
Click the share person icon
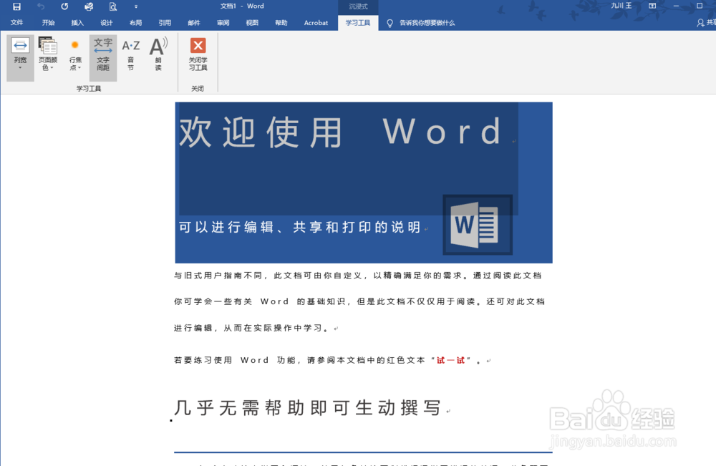[x=700, y=22]
